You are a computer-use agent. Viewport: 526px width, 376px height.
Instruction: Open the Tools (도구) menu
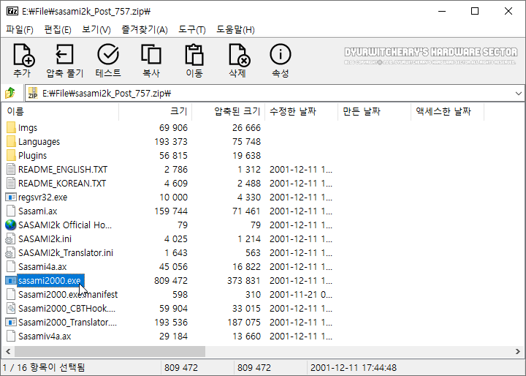pos(191,29)
